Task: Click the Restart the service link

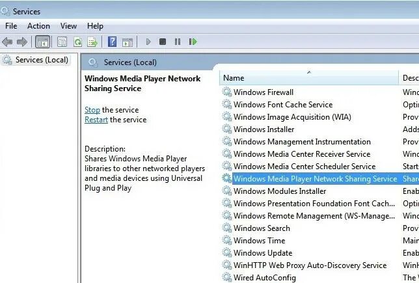Action: (x=96, y=120)
